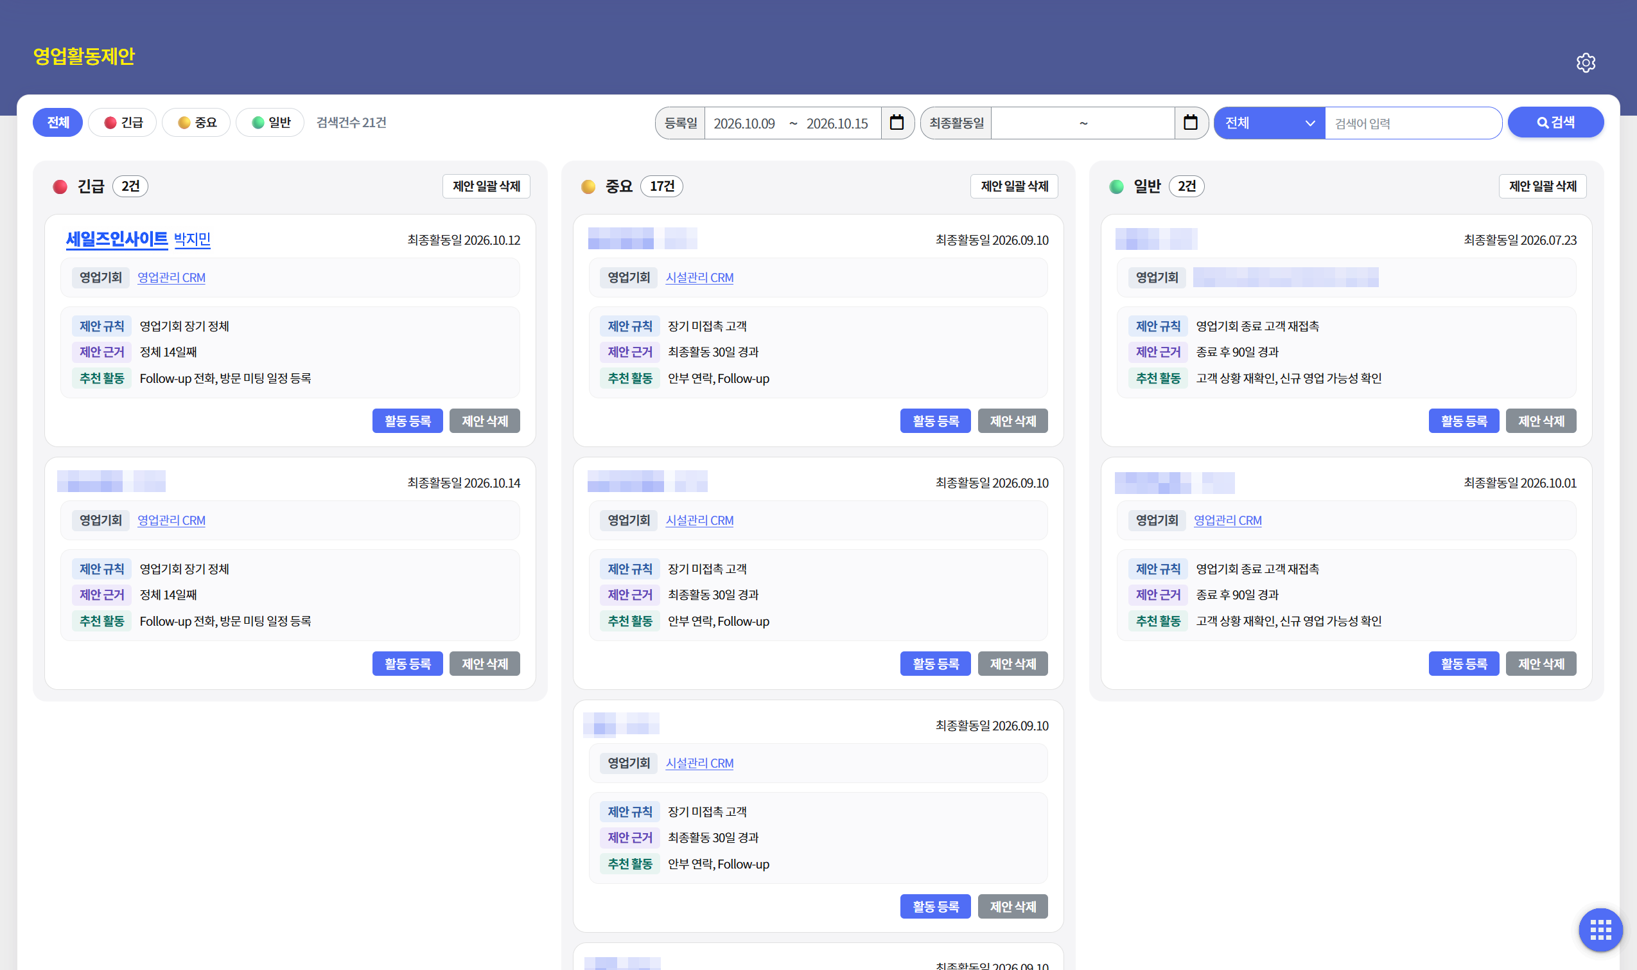
Task: Delete proposal on first 중요 card
Action: pos(1013,421)
